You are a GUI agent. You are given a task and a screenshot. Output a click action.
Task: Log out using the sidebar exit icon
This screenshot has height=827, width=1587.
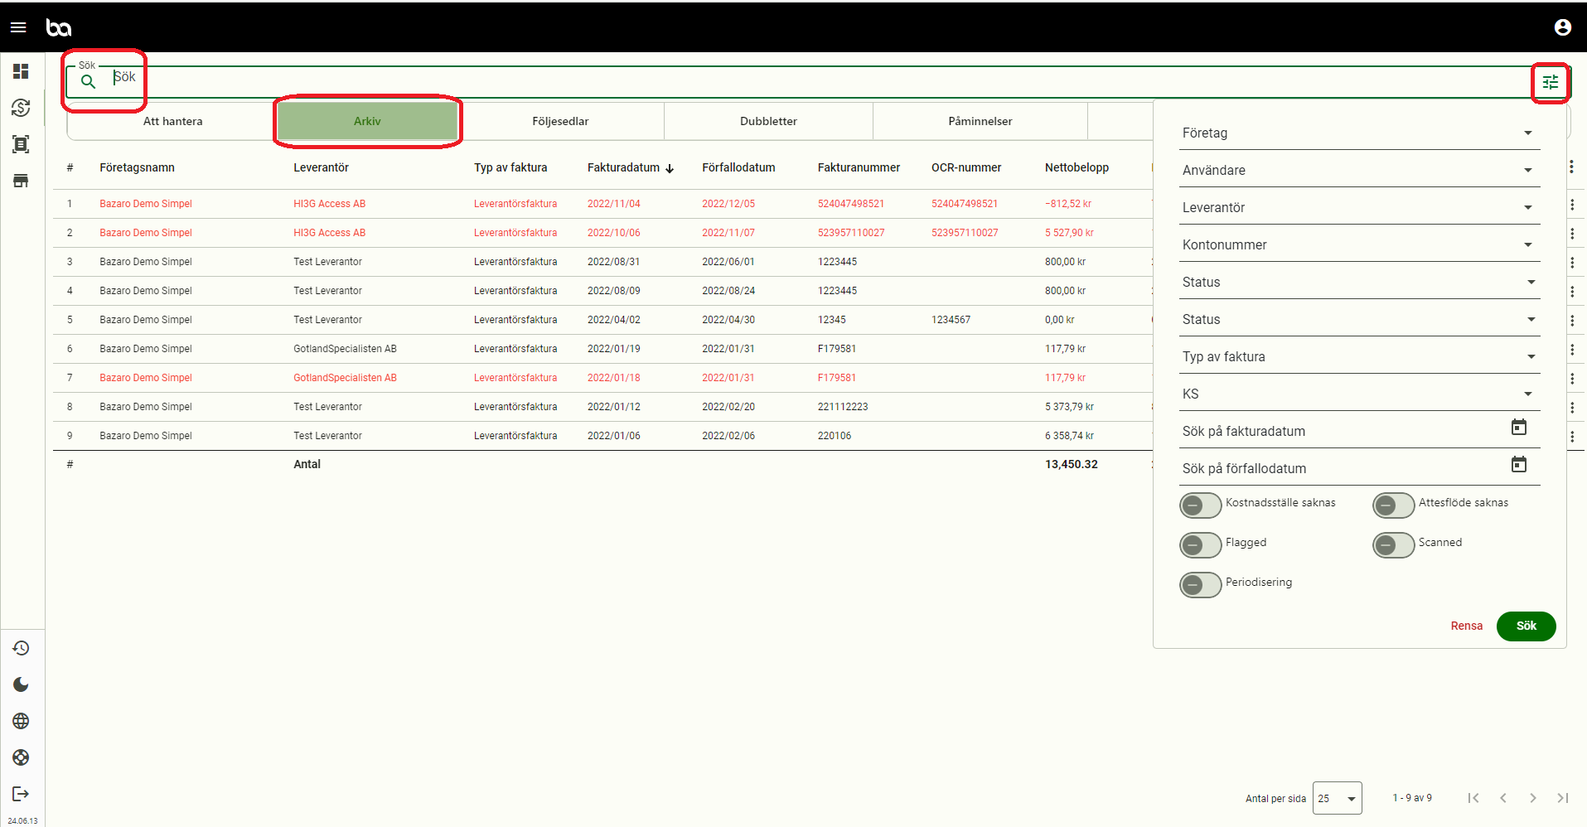(x=21, y=794)
